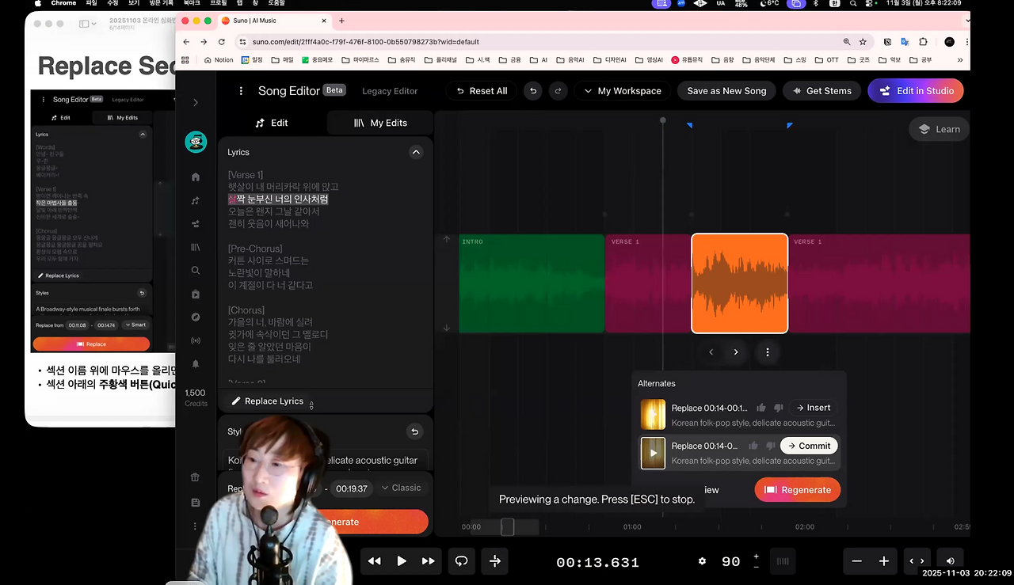
Task: Increase tempo with the plus stepper
Action: [756, 557]
